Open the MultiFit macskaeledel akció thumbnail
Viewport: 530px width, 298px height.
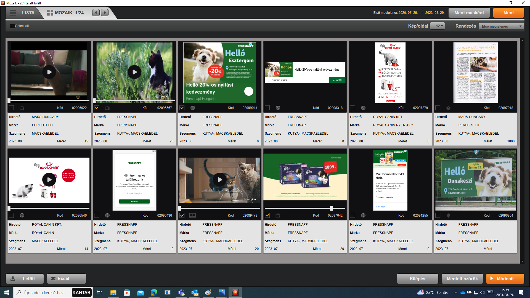(x=390, y=180)
